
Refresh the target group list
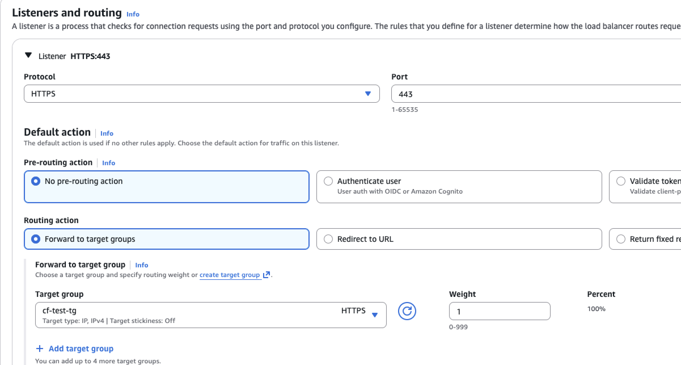[x=407, y=311]
